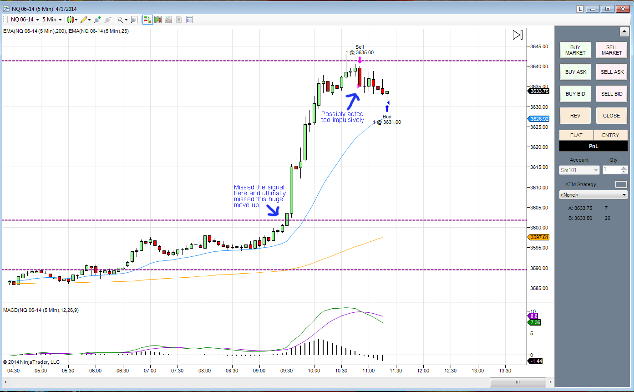Screen dimensions: 634x392
Task: Click the Sell 1 @ 3635.00 execution marker label
Action: tap(360, 50)
